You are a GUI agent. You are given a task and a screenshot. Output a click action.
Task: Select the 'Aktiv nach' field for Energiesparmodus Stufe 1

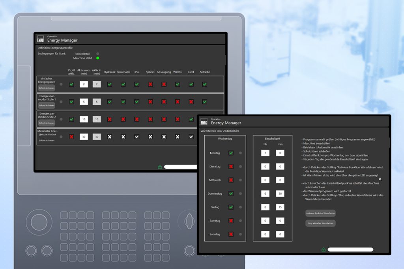(84, 102)
